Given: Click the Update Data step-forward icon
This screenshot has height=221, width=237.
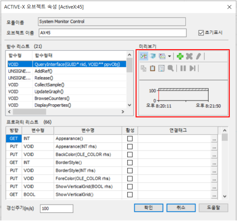Looking at the screenshot, I should tap(192, 68).
